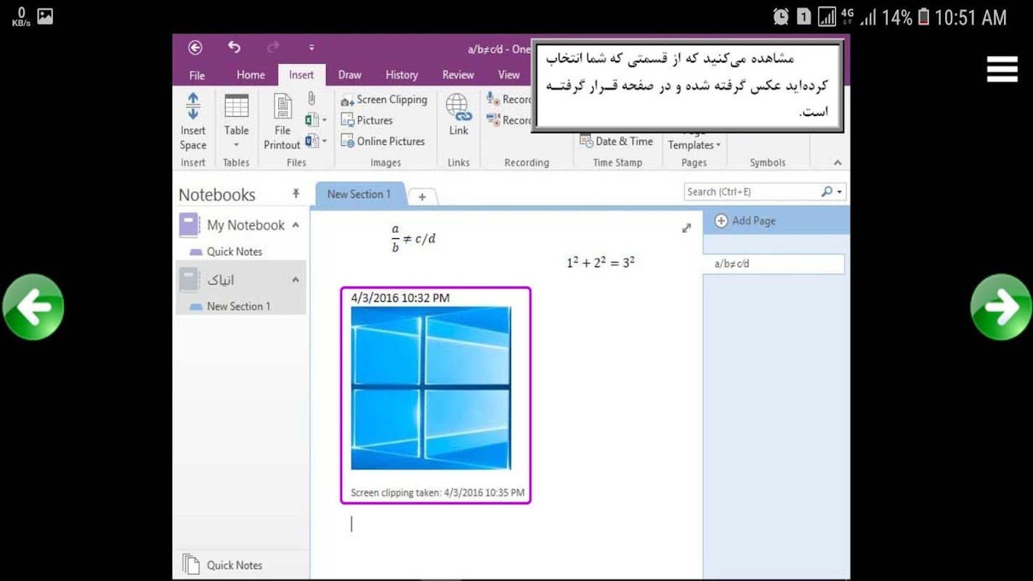Open Quick Notes under My Notebook

[234, 251]
